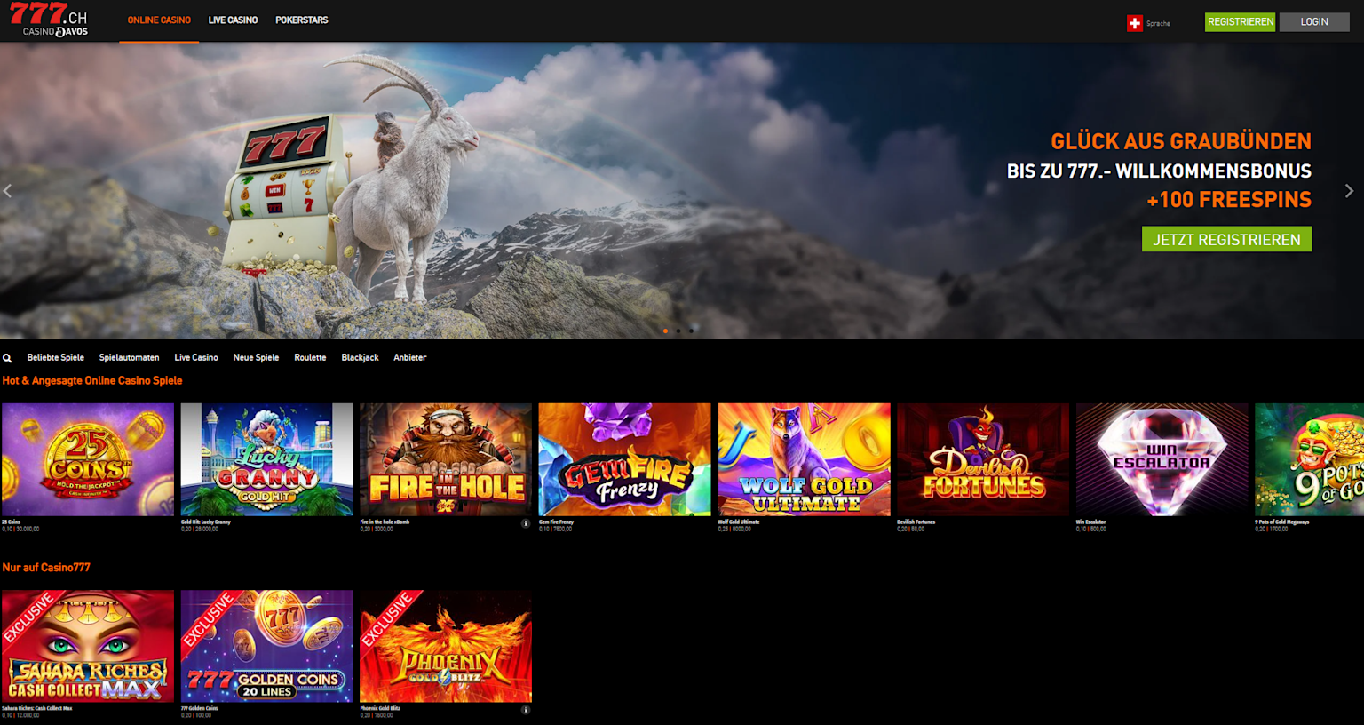Go to next banner slide arrow
Screen dimensions: 1364x725
(1349, 191)
